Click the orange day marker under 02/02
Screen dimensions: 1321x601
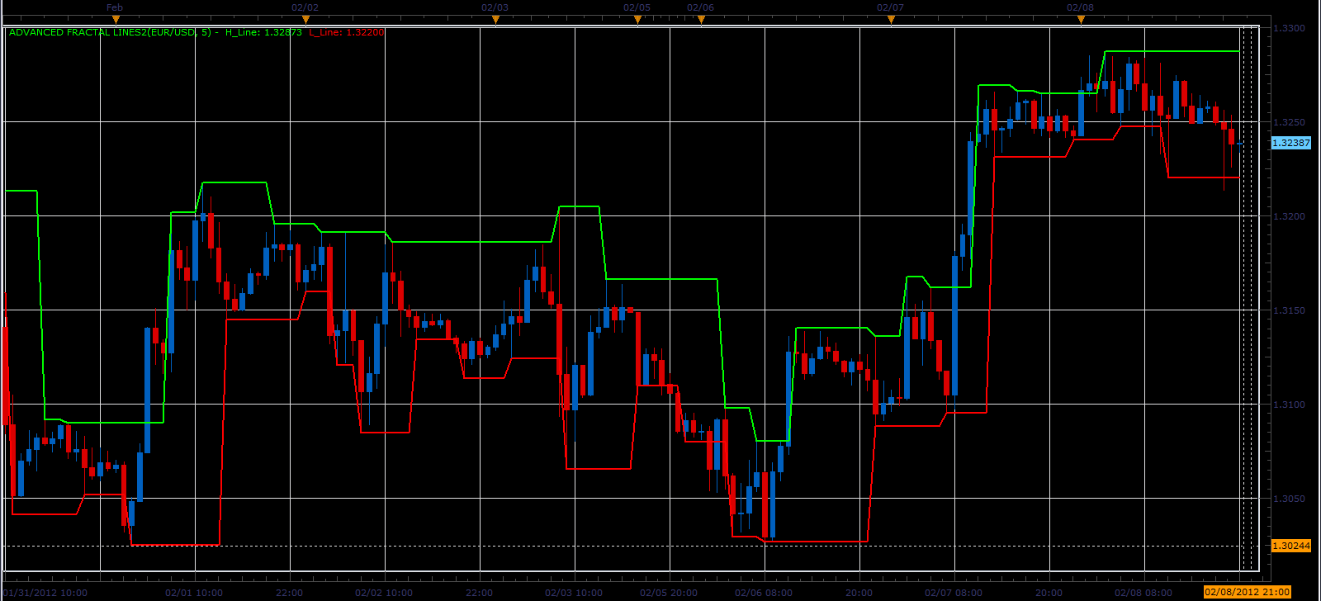tap(305, 19)
